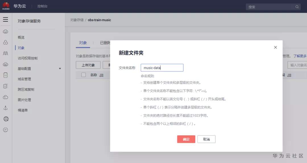This screenshot has height=163, width=307.
Task: Open the three-circles cluster sidebar icon
Action: tap(5, 42)
